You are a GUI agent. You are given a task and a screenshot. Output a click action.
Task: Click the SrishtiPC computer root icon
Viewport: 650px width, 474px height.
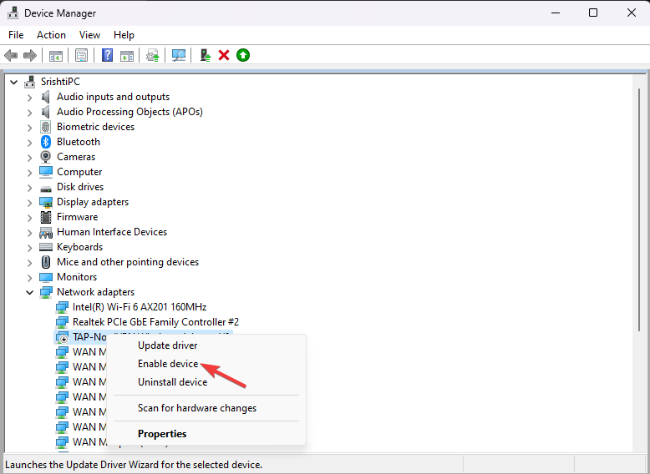point(29,82)
